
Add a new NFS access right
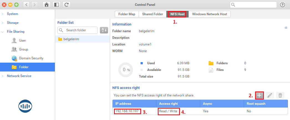click(x=259, y=95)
